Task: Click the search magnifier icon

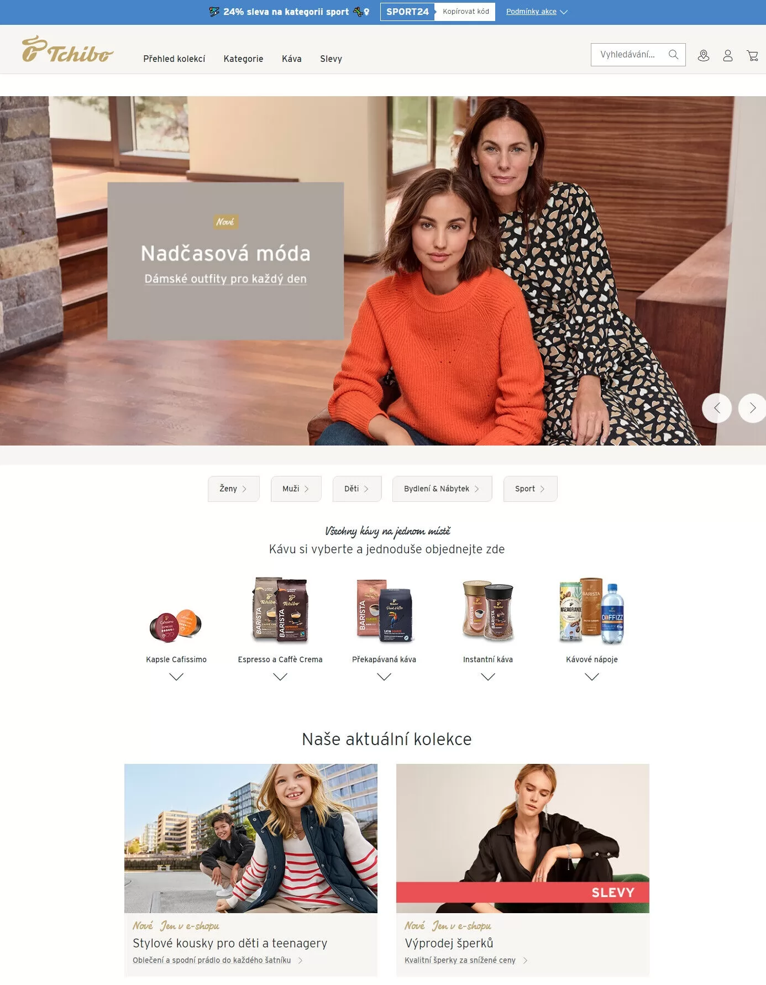Action: tap(673, 54)
